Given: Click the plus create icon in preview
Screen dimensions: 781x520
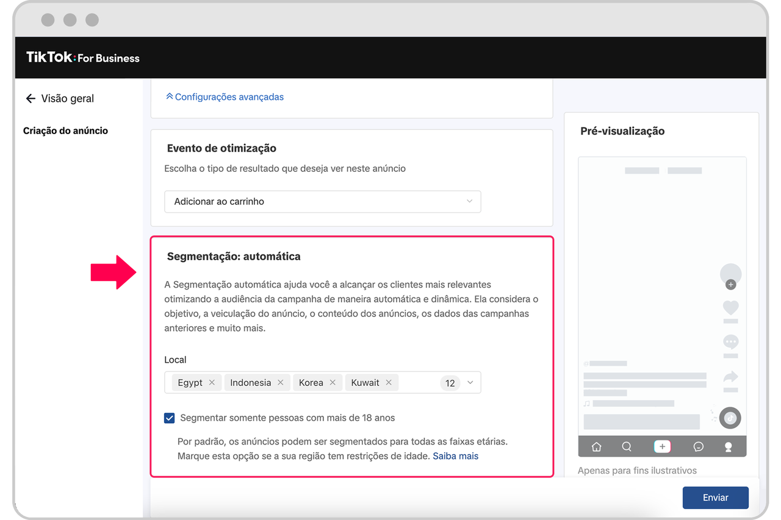Looking at the screenshot, I should (x=662, y=447).
